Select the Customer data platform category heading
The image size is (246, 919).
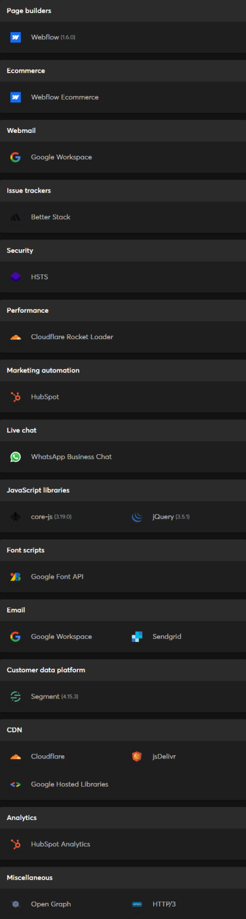point(46,670)
